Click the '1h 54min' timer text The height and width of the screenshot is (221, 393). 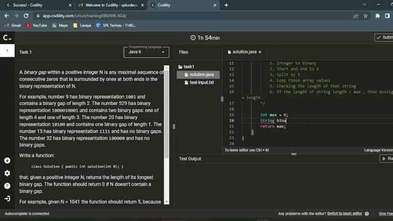point(209,38)
